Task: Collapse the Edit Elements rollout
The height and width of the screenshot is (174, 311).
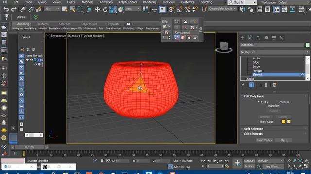Action: (242, 134)
